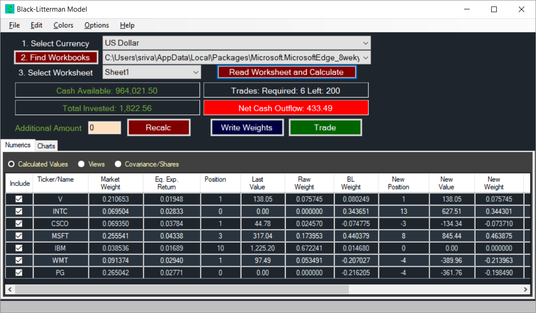Expand the Sheet1 worksheet dropdown
This screenshot has height=313, width=536.
click(196, 72)
